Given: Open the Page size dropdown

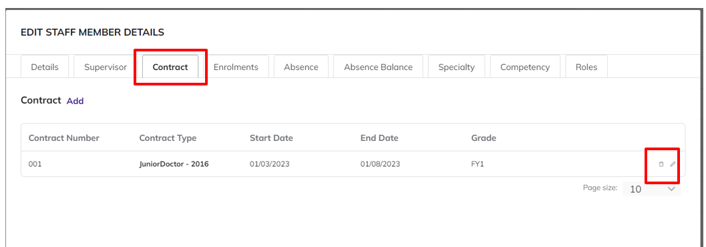Looking at the screenshot, I should [x=651, y=189].
